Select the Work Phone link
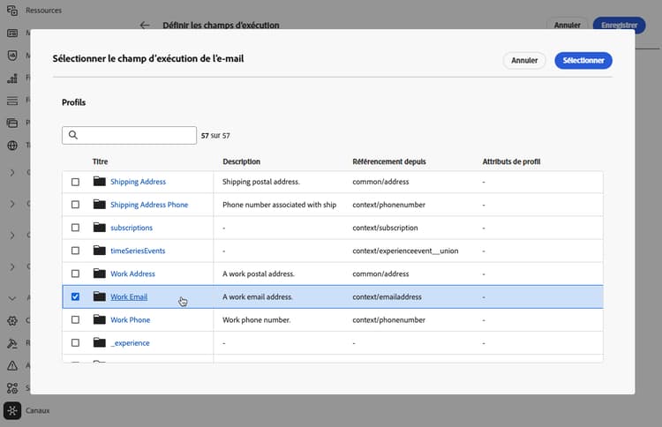 click(130, 319)
